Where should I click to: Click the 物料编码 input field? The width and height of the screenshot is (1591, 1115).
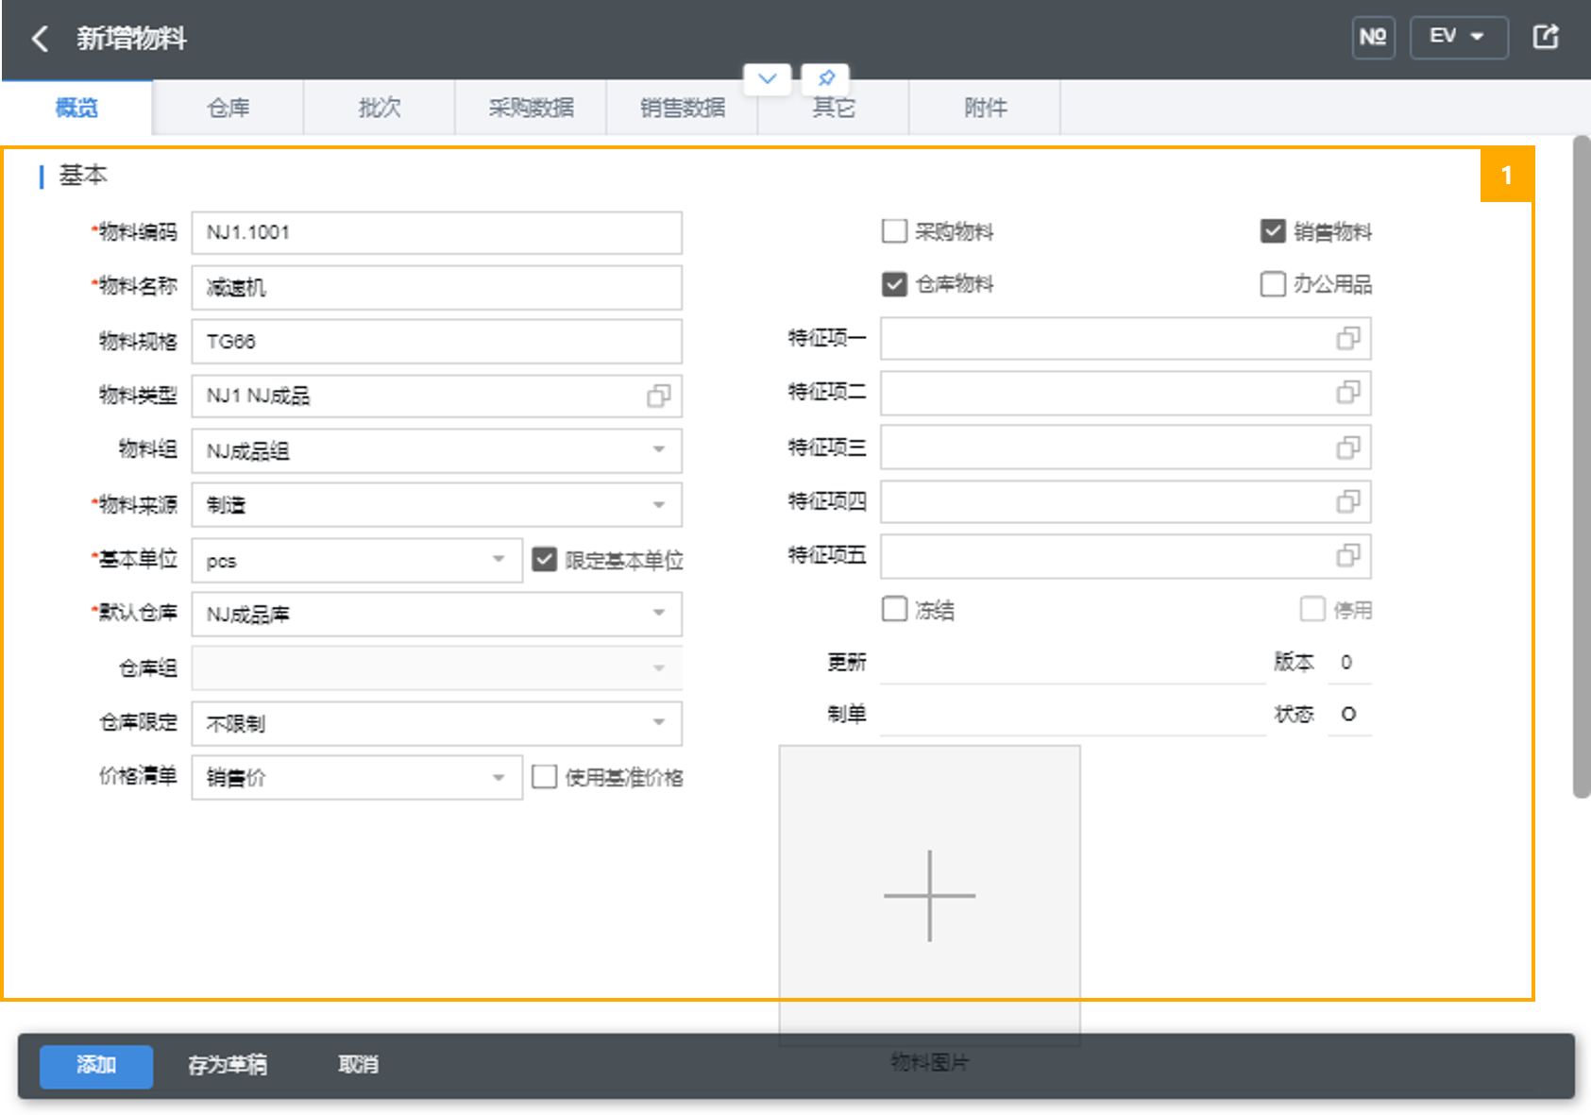[x=436, y=232]
